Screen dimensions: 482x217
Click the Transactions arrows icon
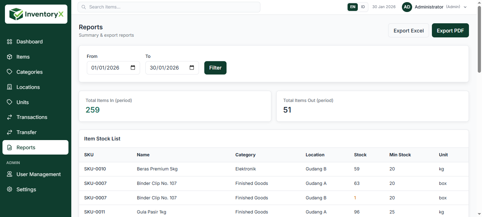coord(10,117)
